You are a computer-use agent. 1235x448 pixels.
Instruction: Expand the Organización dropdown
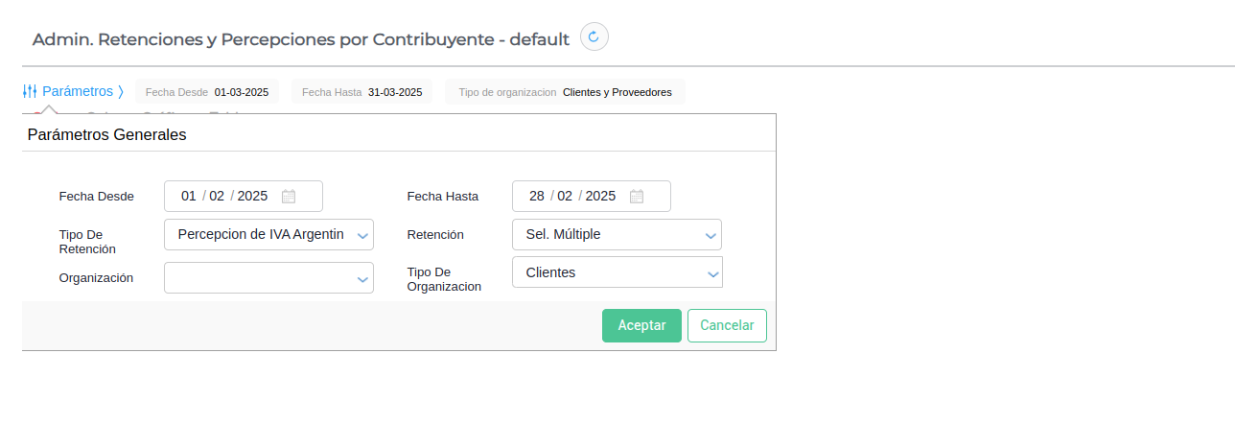[362, 279]
